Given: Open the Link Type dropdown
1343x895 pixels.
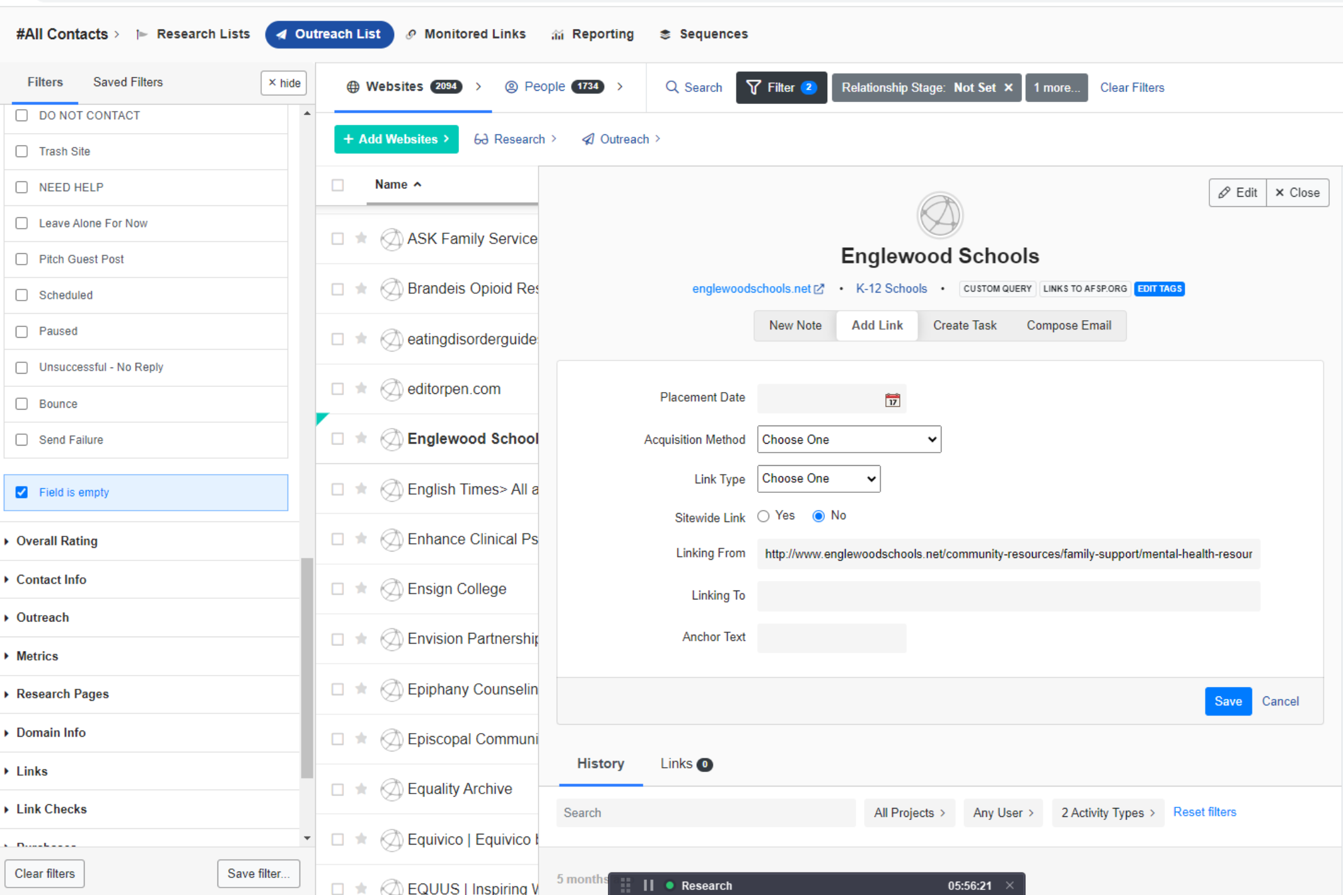Looking at the screenshot, I should [818, 478].
